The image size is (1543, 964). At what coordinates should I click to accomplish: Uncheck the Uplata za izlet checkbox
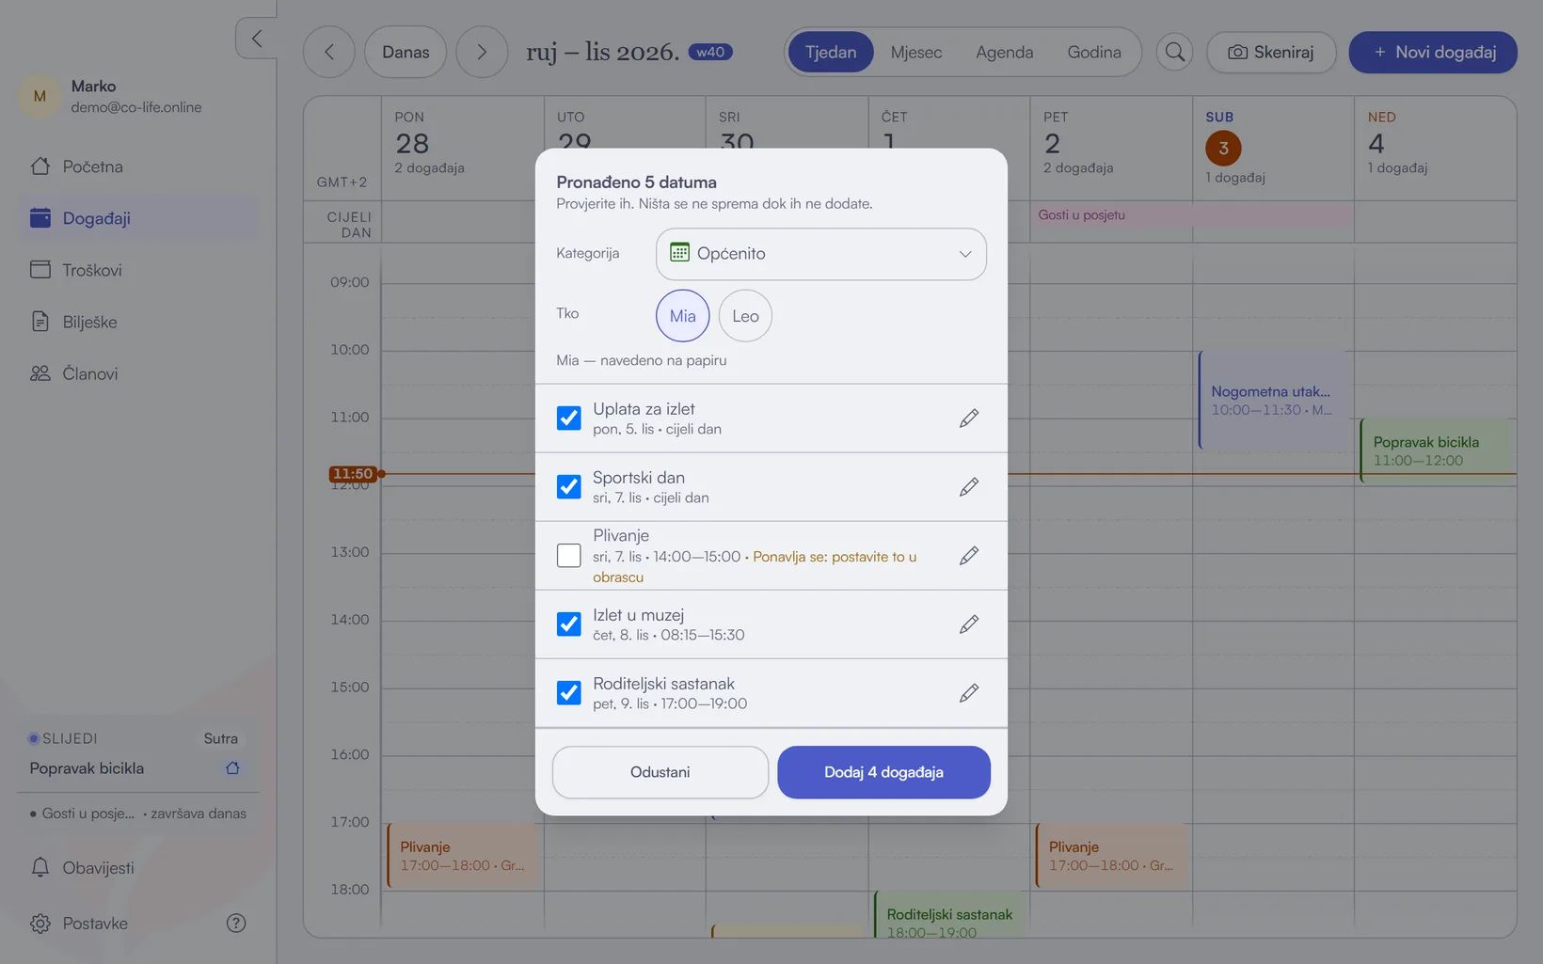569,419
